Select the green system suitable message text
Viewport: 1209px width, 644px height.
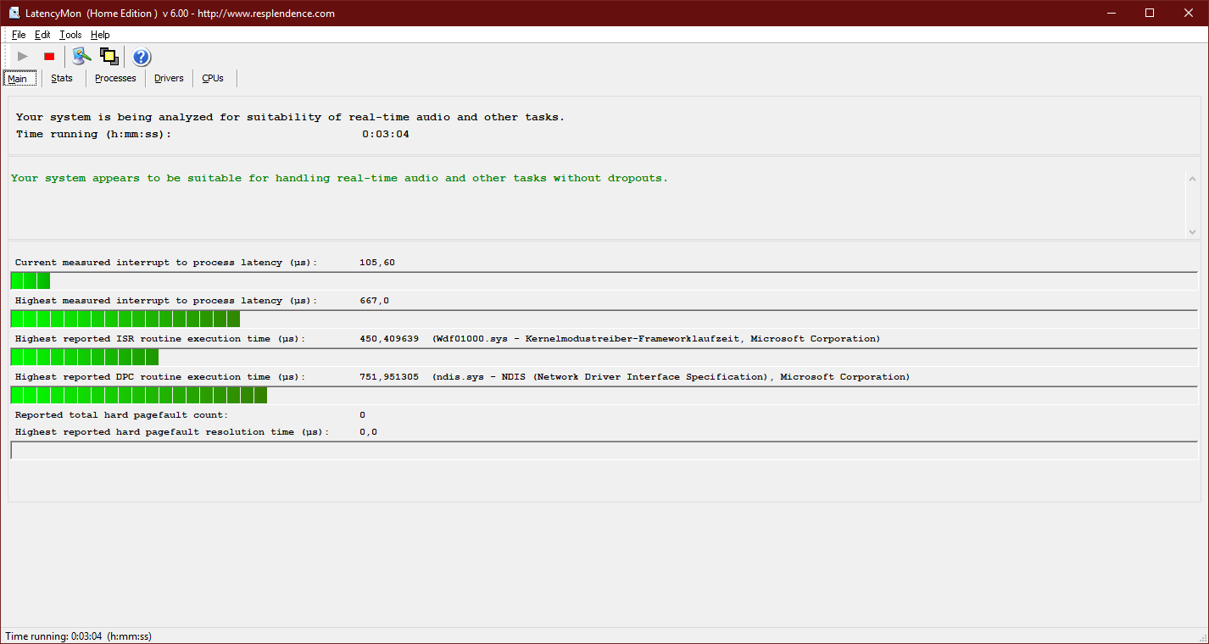(x=339, y=179)
